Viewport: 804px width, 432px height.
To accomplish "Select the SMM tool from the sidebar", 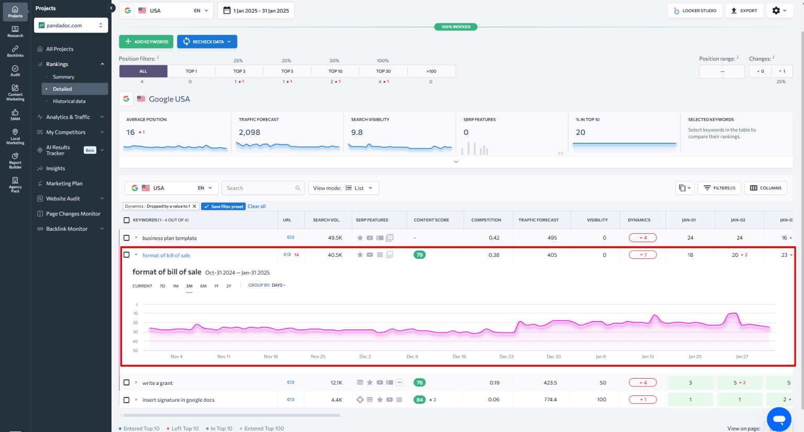I will 15,113.
